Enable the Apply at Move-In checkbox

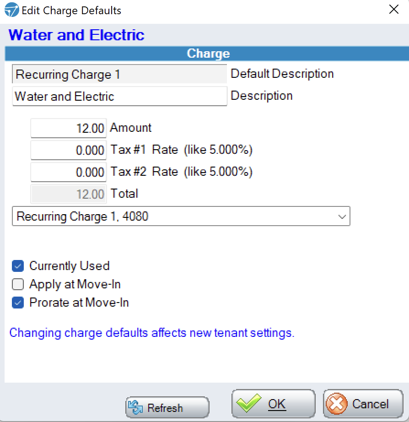(x=18, y=284)
